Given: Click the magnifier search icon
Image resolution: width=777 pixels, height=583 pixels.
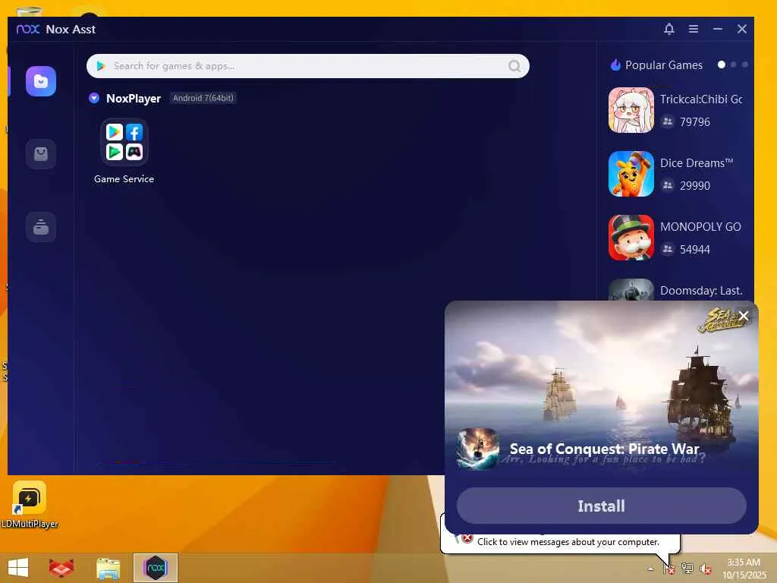Looking at the screenshot, I should 514,66.
